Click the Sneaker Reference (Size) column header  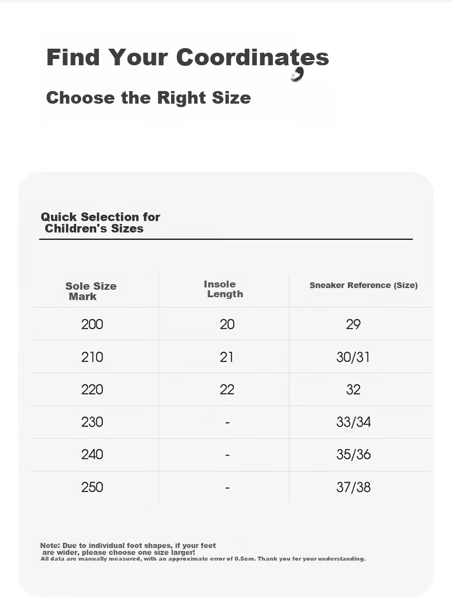[x=363, y=285]
